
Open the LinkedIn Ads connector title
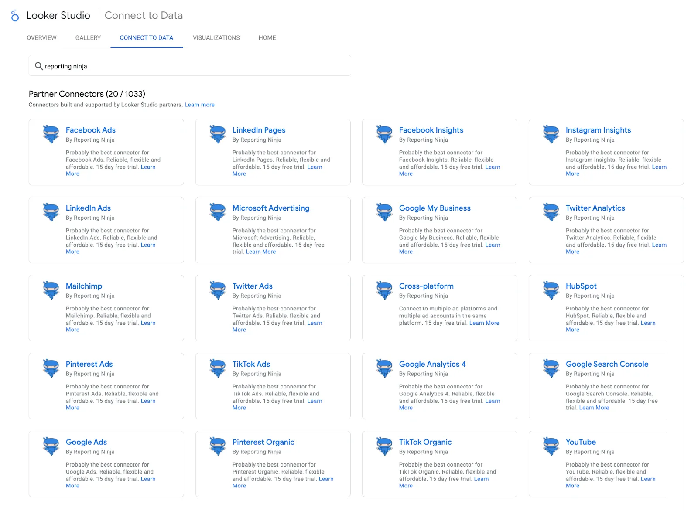(88, 208)
